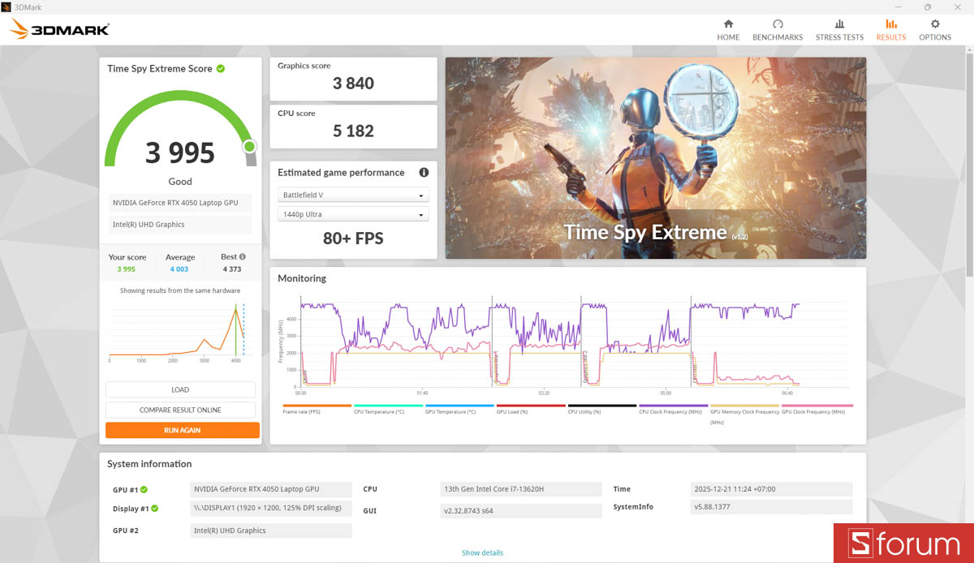974x563 pixels.
Task: Click the 3DMark icon in the title bar
Action: coord(8,6)
